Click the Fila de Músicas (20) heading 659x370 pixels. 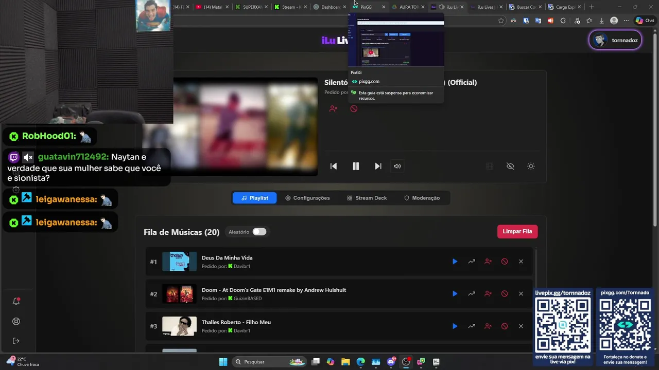click(182, 232)
